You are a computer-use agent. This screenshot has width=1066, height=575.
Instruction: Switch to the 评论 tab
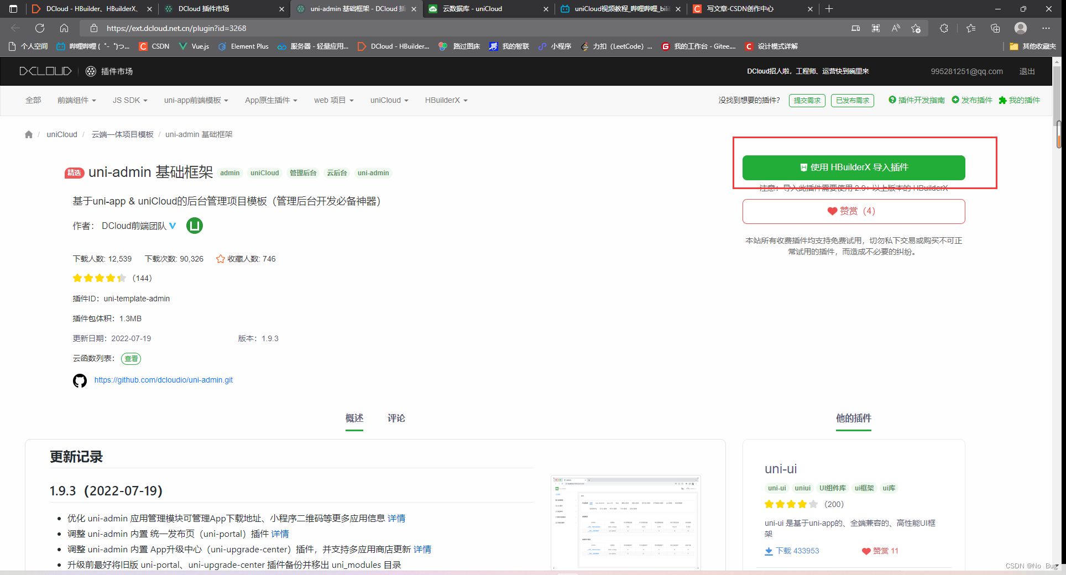396,419
